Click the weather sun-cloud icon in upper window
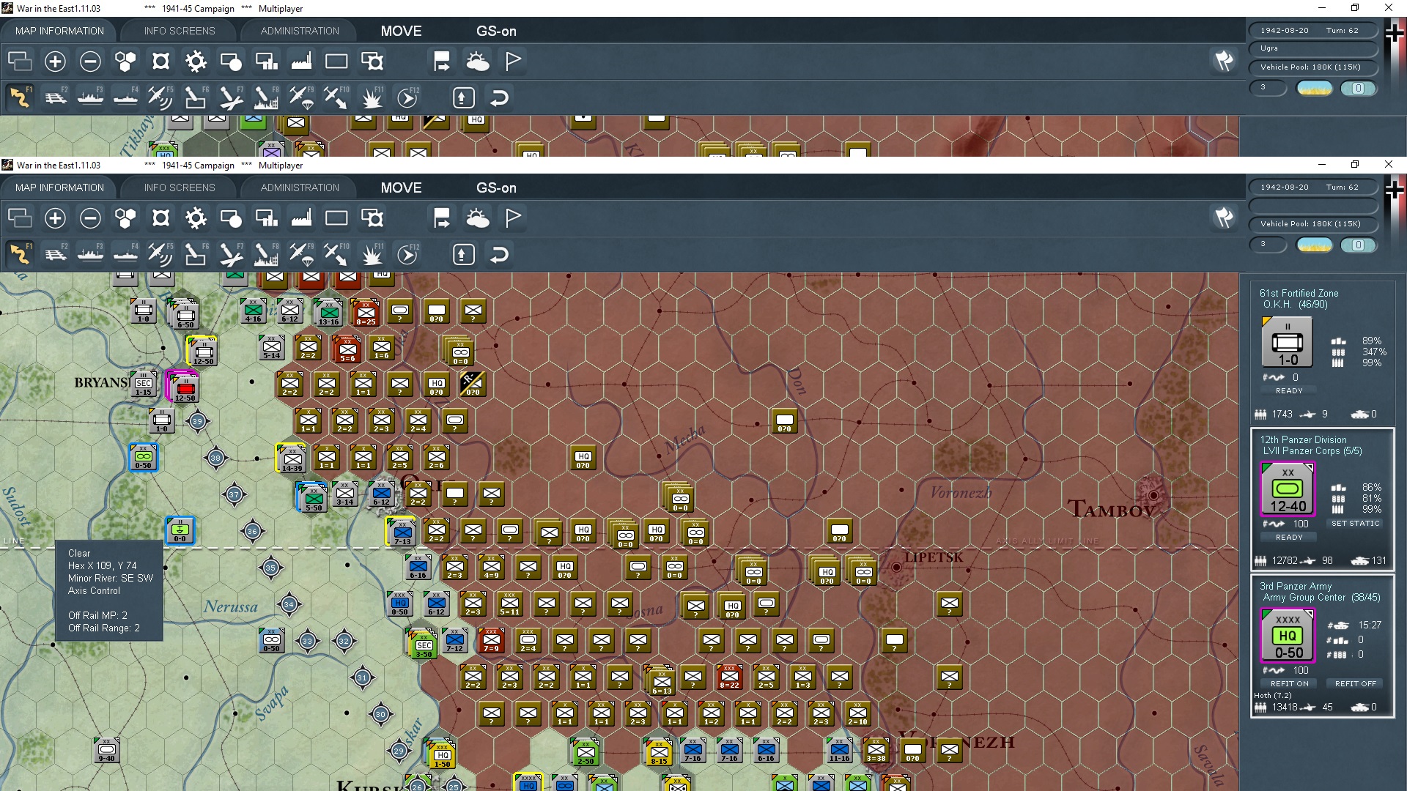This screenshot has height=791, width=1407. coord(478,62)
